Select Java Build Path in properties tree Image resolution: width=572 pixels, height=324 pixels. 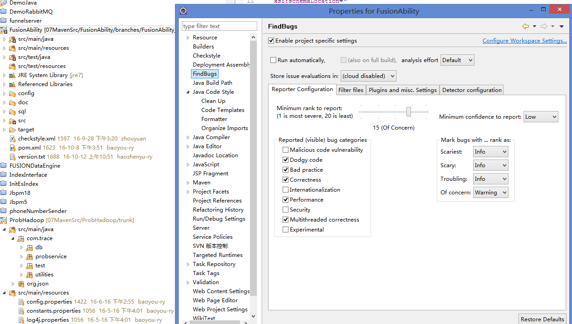pyautogui.click(x=212, y=83)
